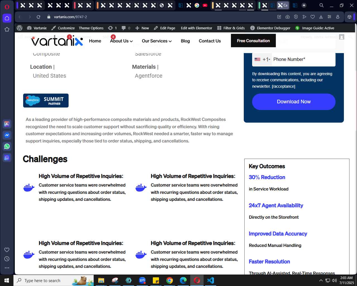357x286 pixels.
Task: Switch to the globe icon tab
Action: pyautogui.click(x=162, y=5)
